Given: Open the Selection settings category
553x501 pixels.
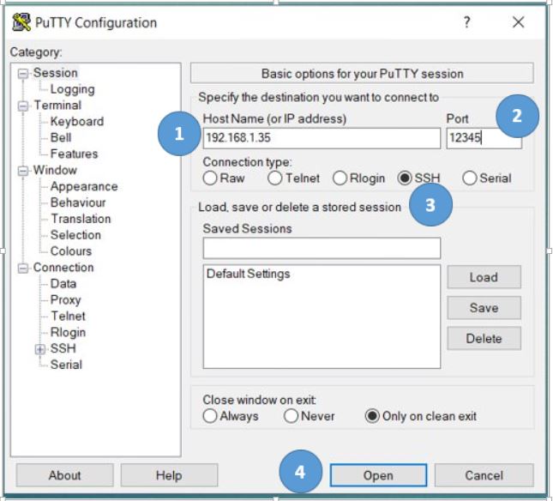Looking at the screenshot, I should 75,235.
